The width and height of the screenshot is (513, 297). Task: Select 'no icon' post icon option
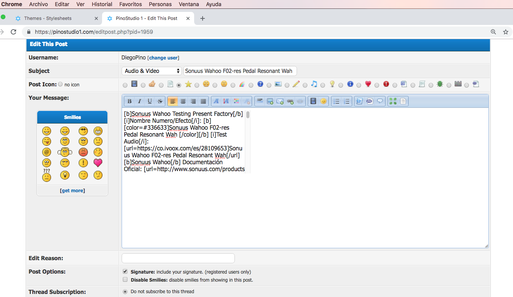60,84
